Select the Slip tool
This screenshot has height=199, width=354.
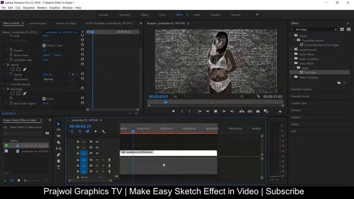59,149
